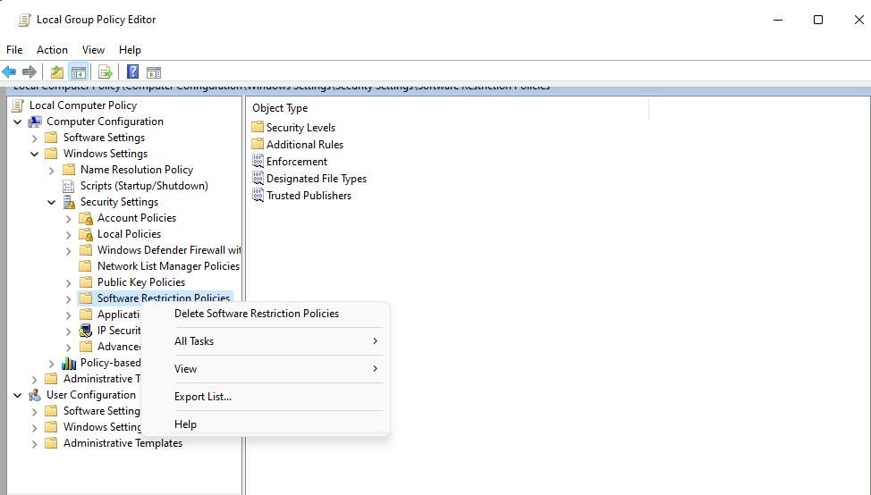Expand the Public Key Policies node
The height and width of the screenshot is (495, 871).
point(68,283)
